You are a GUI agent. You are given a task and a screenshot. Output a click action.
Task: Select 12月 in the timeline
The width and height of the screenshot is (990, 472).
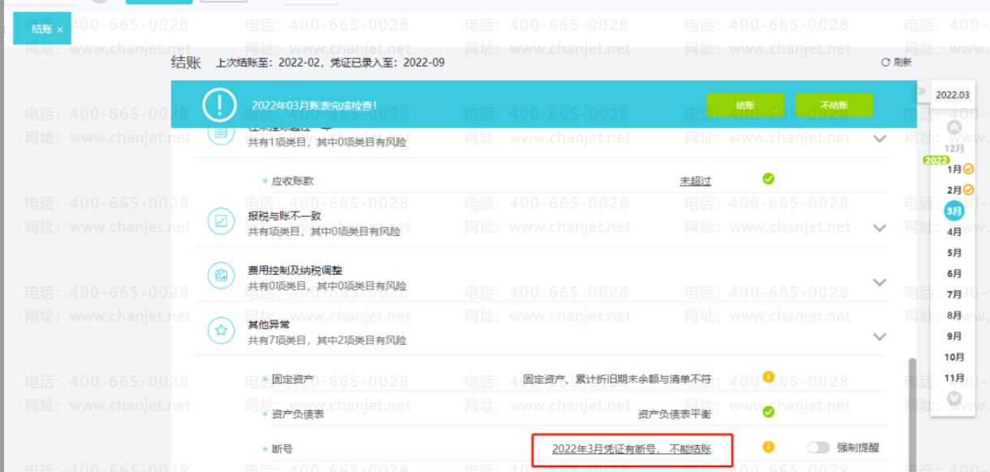[954, 148]
